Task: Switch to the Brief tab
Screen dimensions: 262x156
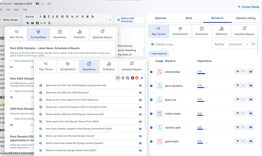Action: tap(189, 18)
